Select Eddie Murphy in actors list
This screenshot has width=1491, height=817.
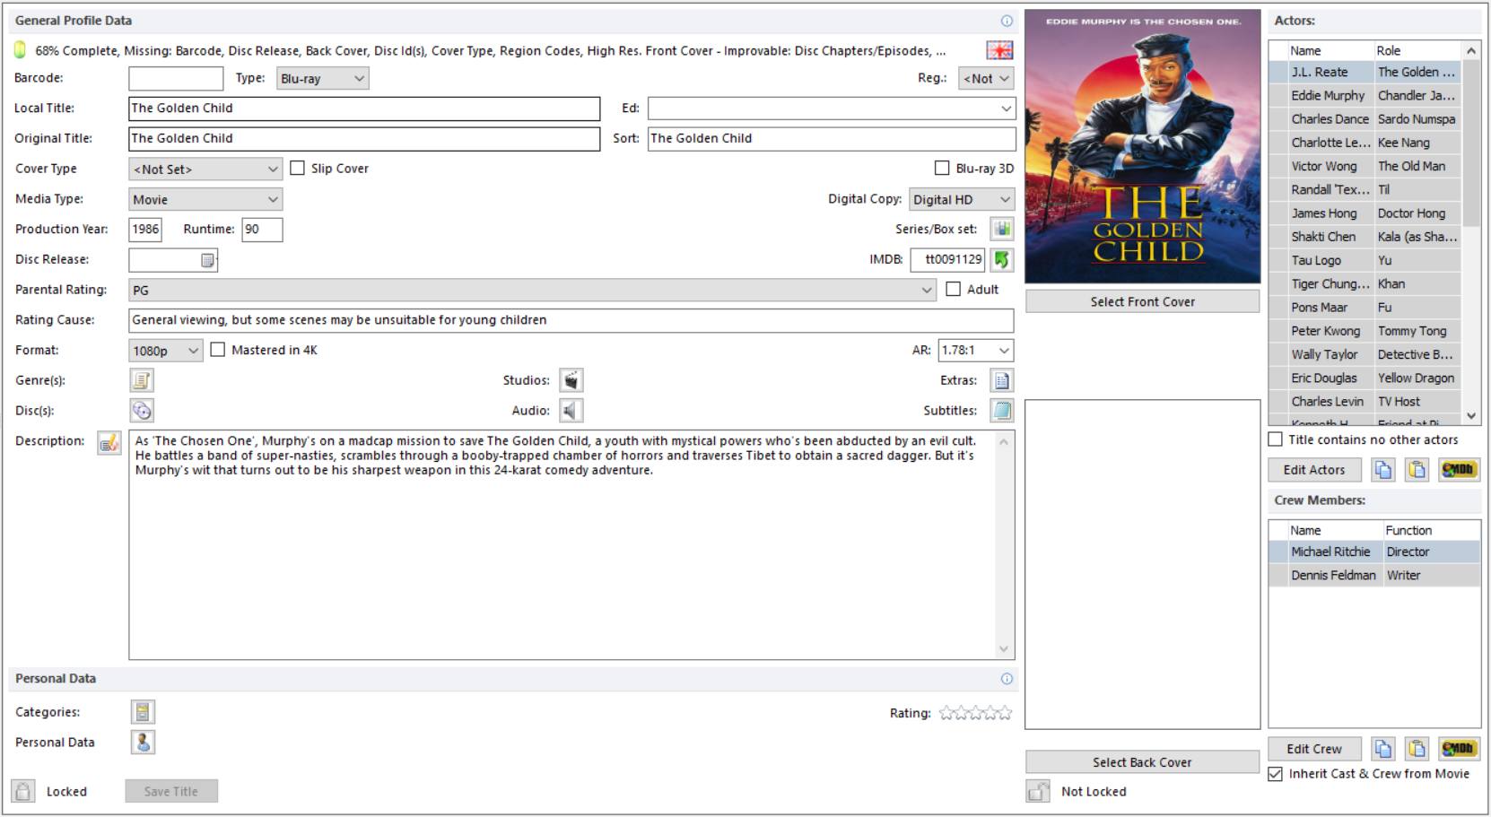point(1365,95)
